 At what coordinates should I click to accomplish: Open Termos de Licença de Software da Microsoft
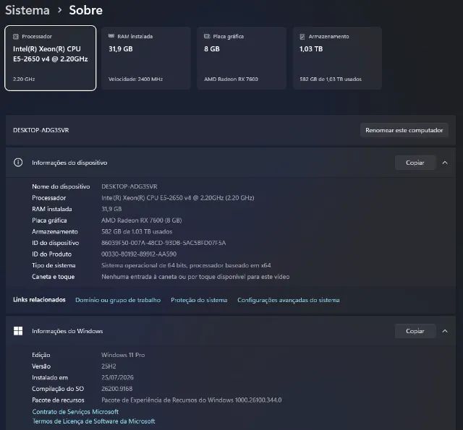93,421
